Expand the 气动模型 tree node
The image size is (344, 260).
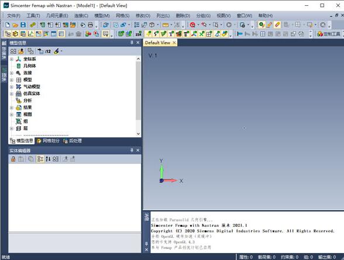[x=12, y=87]
